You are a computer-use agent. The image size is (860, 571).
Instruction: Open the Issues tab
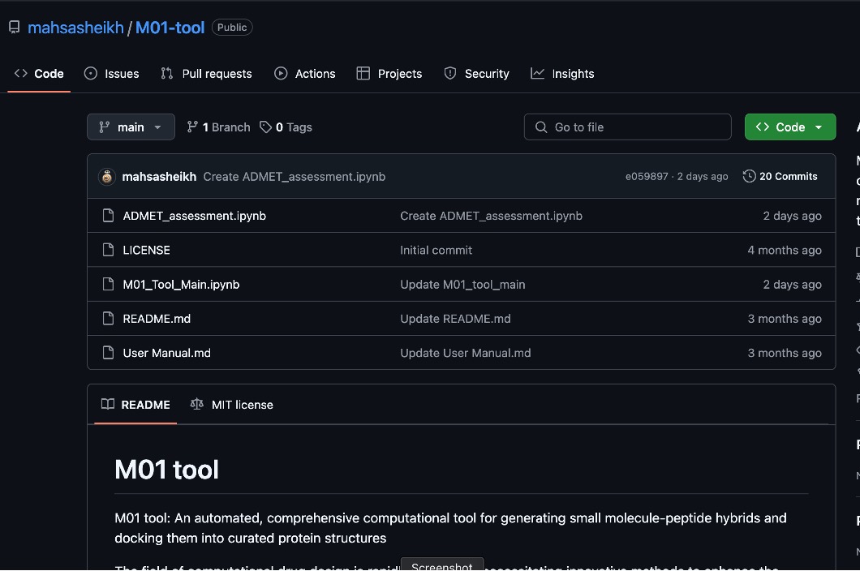click(112, 74)
